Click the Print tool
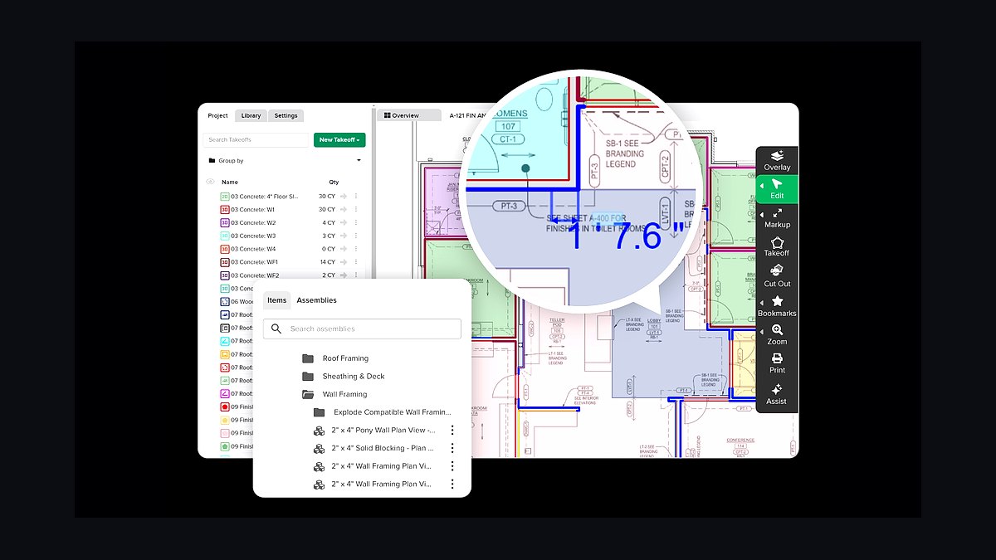 coord(777,363)
